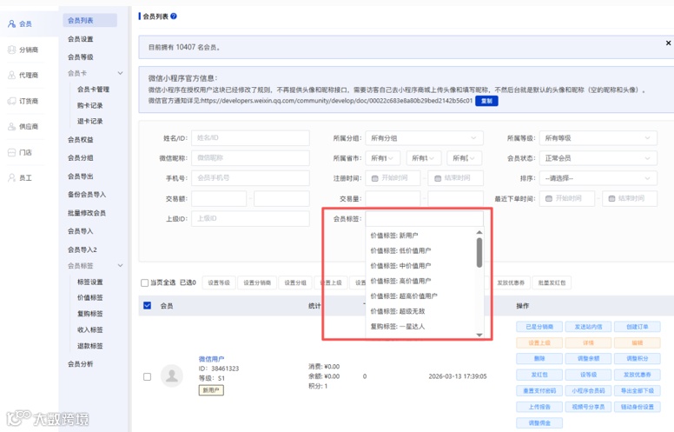Click the 设置等级 batch button
Image resolution: width=674 pixels, height=432 pixels.
pyautogui.click(x=219, y=282)
